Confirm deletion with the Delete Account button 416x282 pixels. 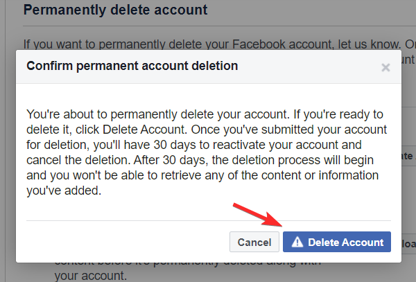[337, 243]
